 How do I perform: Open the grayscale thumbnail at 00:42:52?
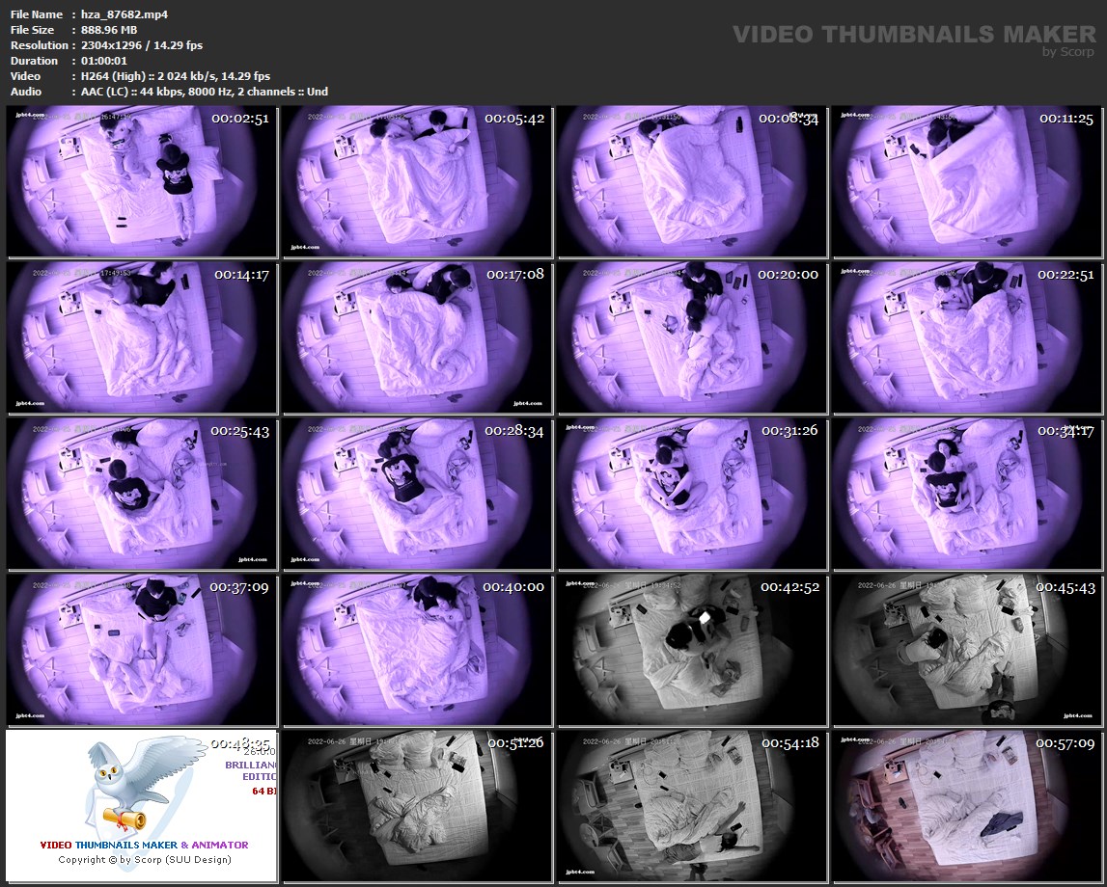point(691,651)
